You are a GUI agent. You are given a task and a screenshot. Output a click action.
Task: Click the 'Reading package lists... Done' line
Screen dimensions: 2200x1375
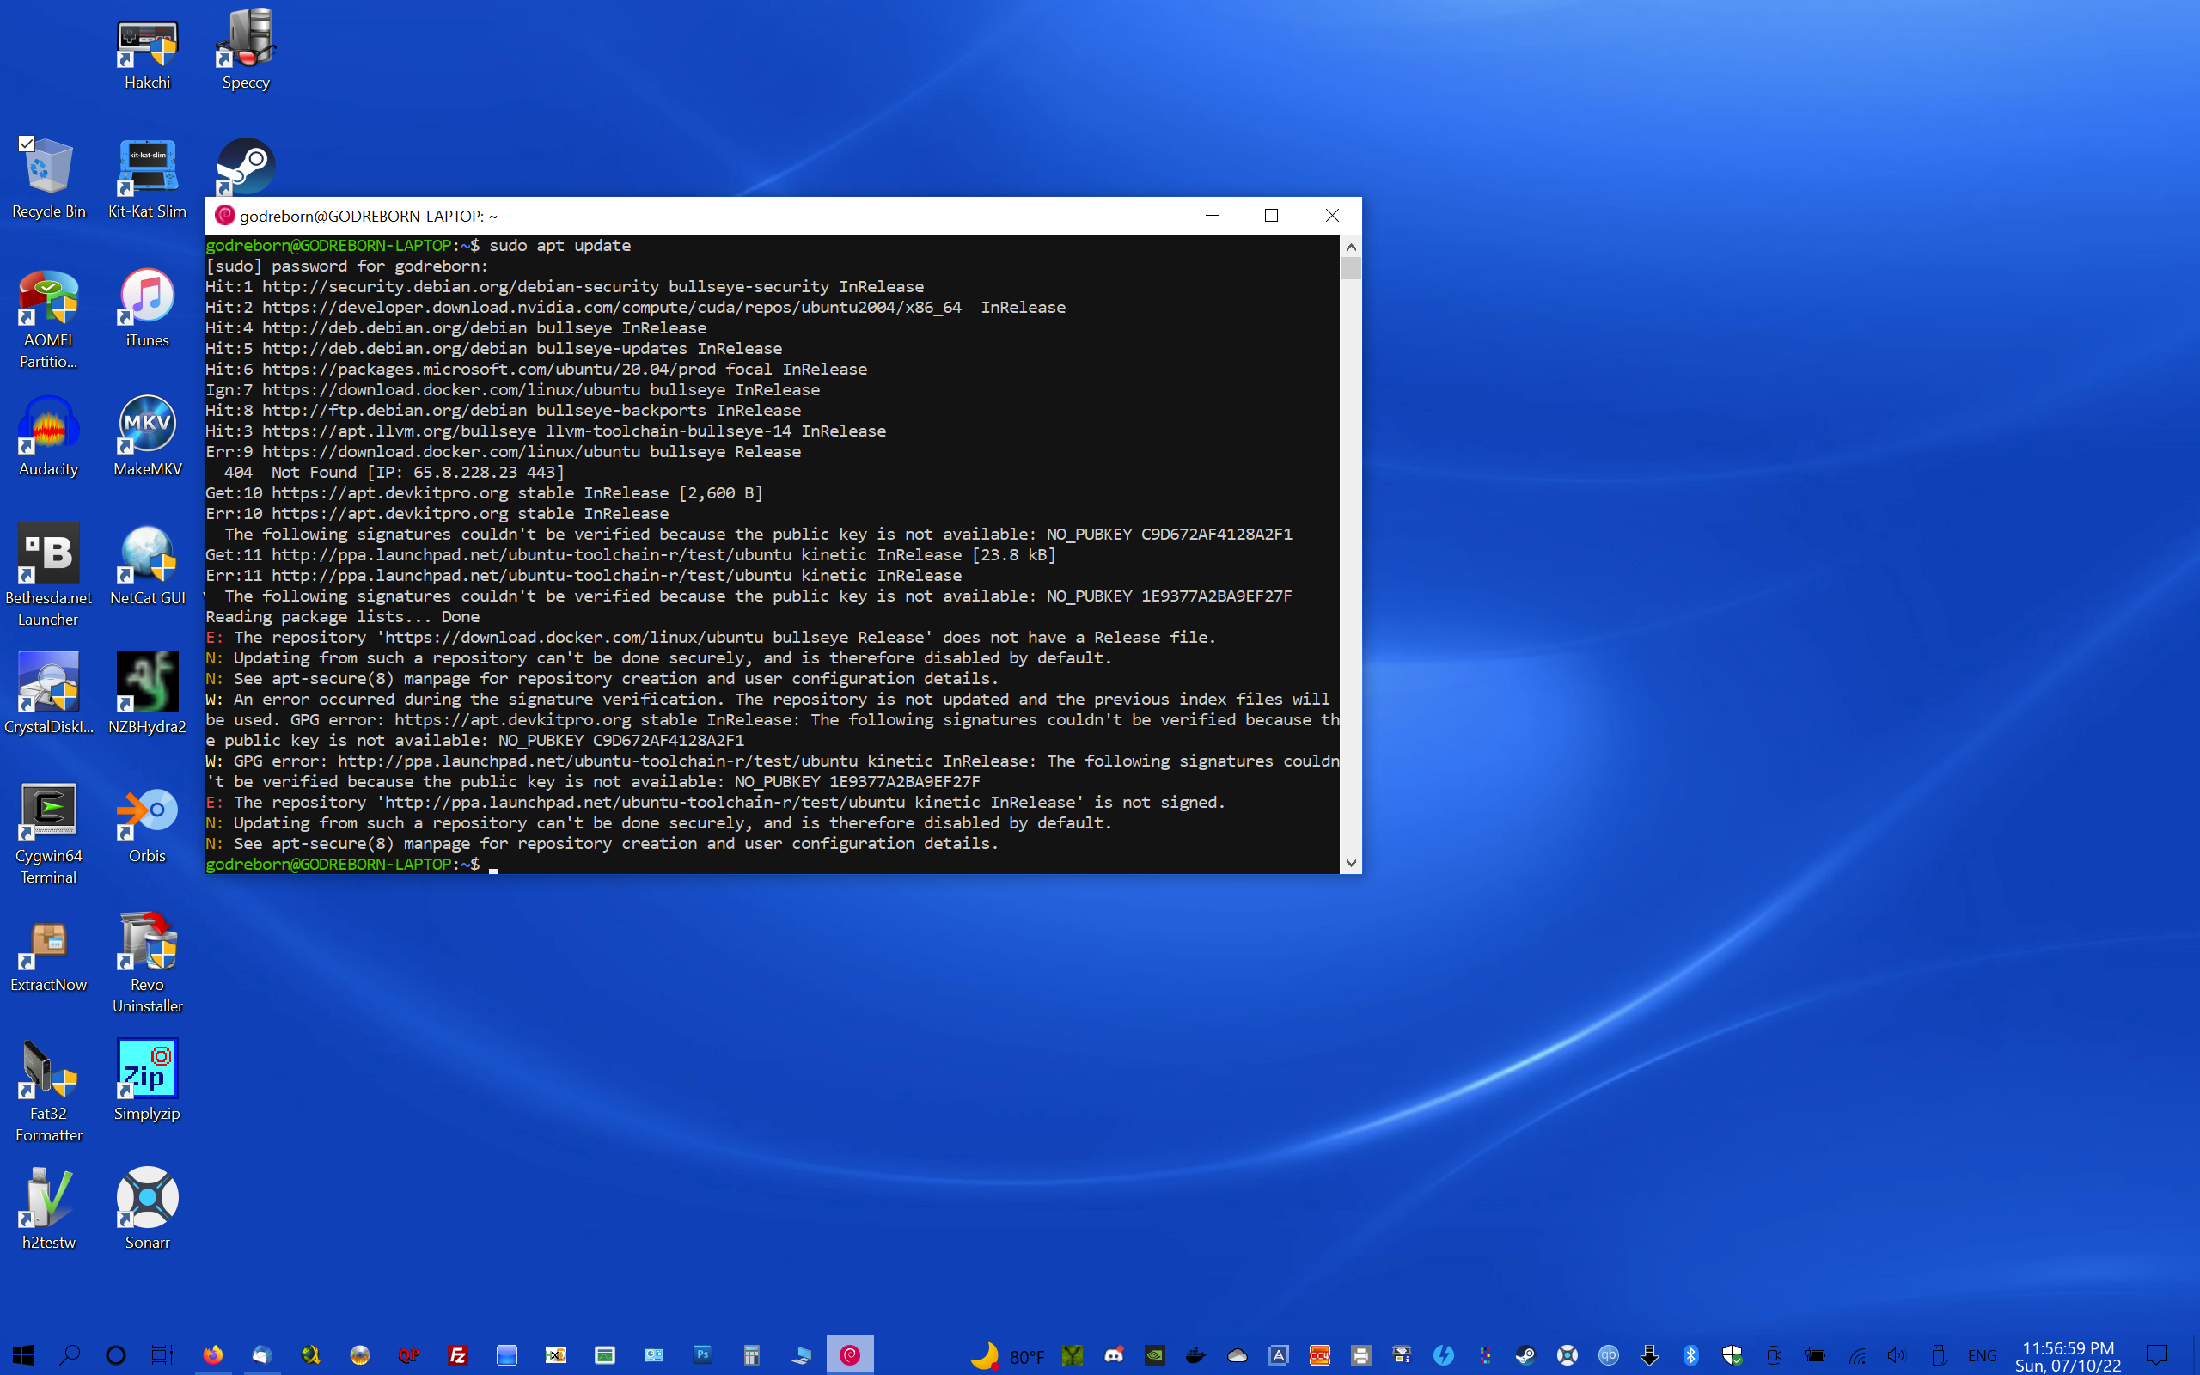click(x=343, y=616)
